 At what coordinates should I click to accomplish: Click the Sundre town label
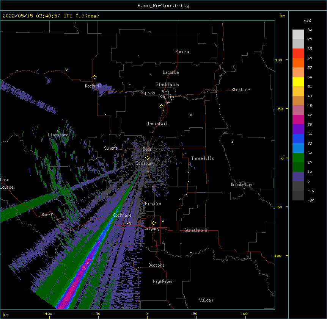[x=111, y=148]
